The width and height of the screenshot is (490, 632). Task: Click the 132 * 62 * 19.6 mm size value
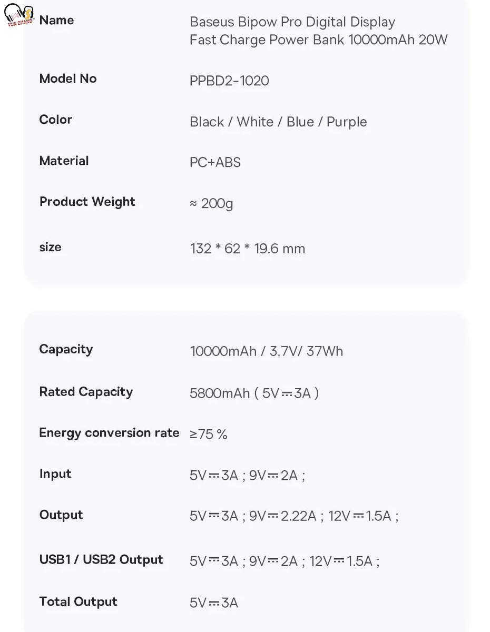(x=248, y=249)
